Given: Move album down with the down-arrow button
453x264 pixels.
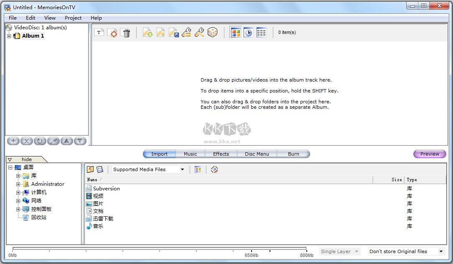Looking at the screenshot, I should [x=80, y=141].
